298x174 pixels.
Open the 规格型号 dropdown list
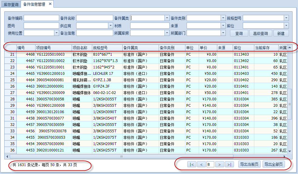(x=286, y=18)
